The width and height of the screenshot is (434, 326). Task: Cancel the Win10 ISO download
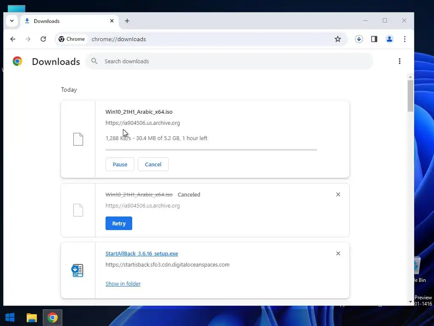pyautogui.click(x=153, y=164)
